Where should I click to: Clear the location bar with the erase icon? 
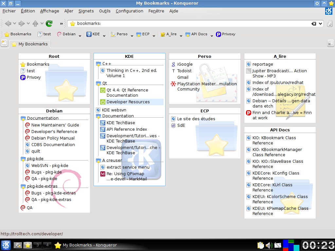(x=314, y=24)
